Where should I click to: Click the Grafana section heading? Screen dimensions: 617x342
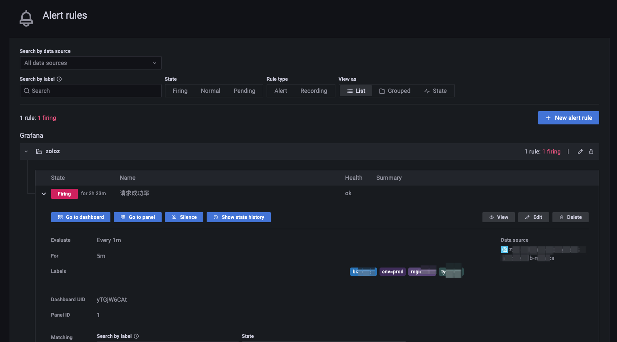(32, 136)
